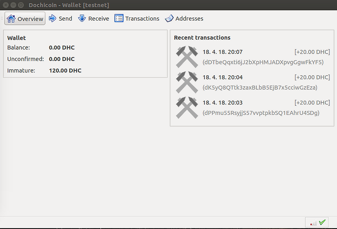Viewport: 337px width, 229px height.
Task: Click the Unconfirmed value 0.00 DHC
Action: coord(62,59)
